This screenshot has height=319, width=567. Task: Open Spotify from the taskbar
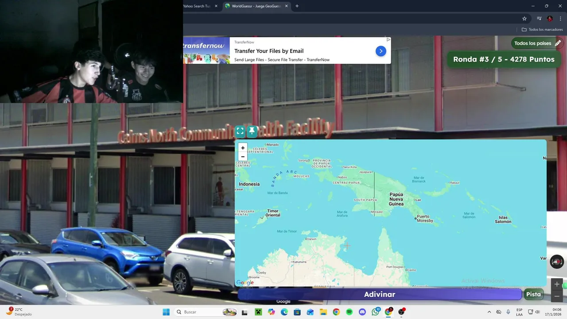tap(349, 312)
